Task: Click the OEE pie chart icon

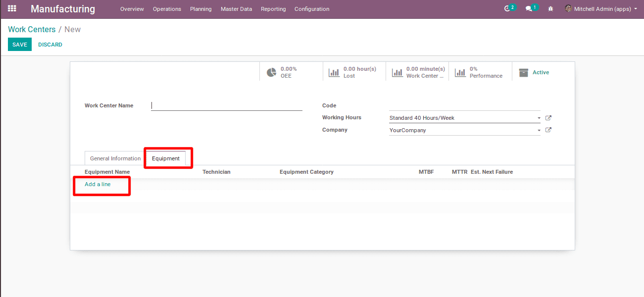Action: tap(271, 72)
